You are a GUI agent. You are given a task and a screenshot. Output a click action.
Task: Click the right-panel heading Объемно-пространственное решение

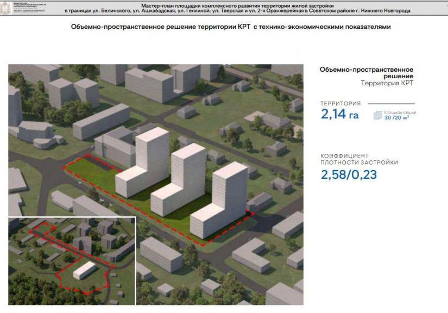coord(367,73)
